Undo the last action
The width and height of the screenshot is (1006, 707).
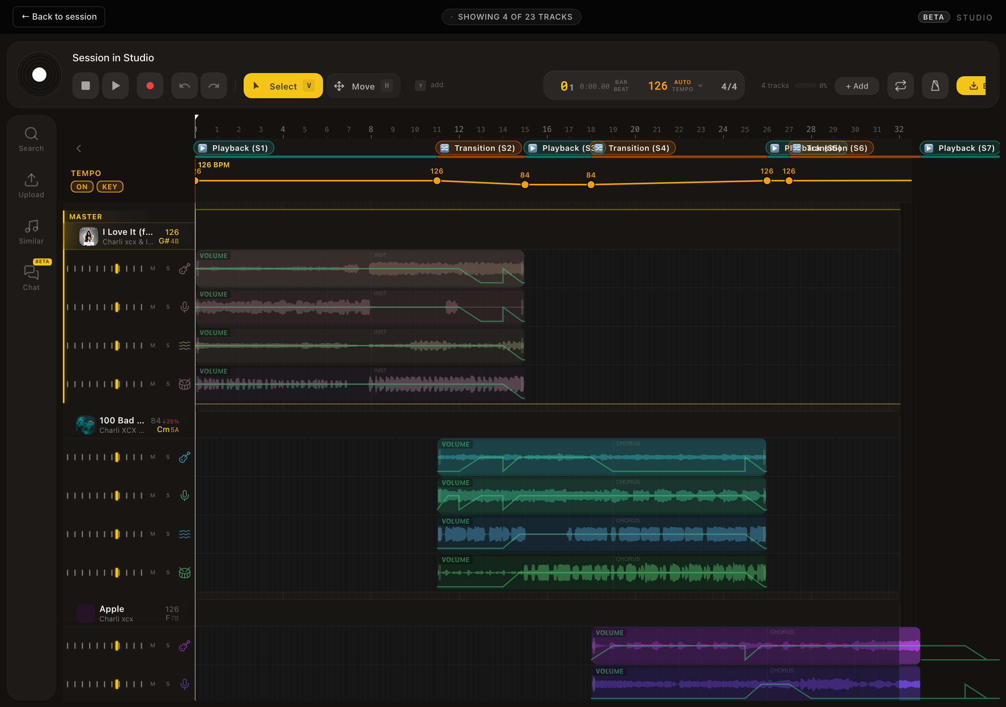(x=184, y=85)
